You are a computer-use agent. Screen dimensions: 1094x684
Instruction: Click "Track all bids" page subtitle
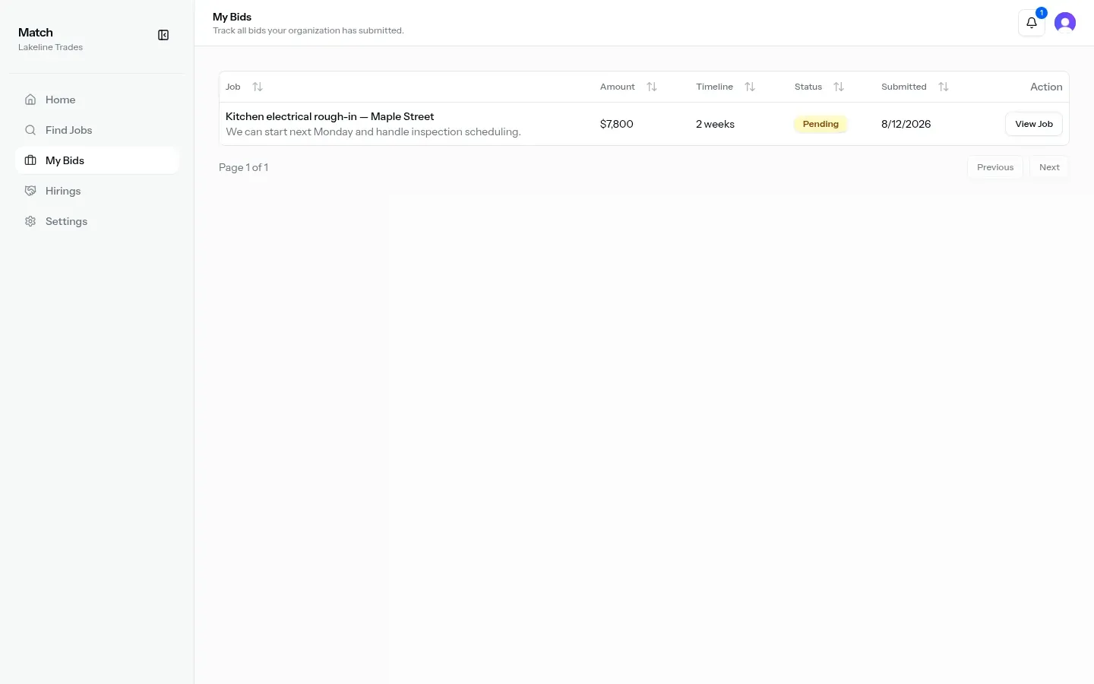tap(308, 30)
